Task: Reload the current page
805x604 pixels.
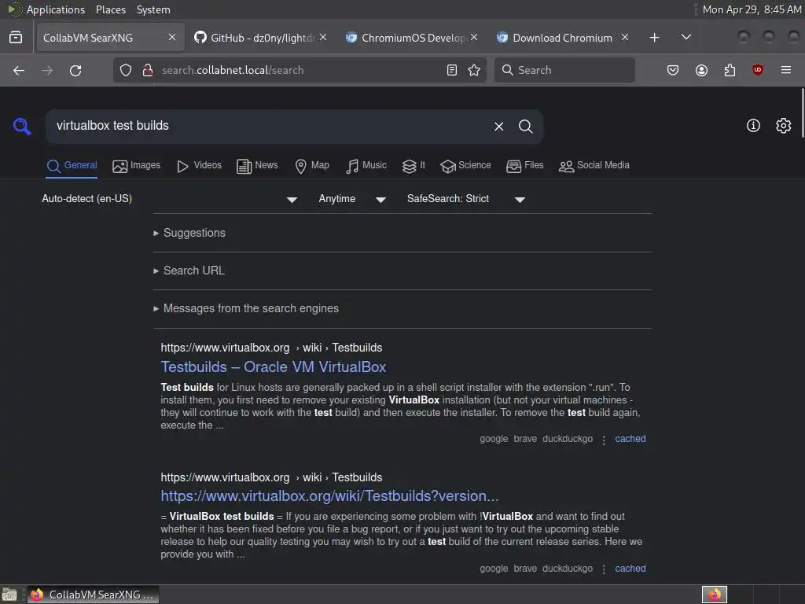Action: pyautogui.click(x=75, y=70)
